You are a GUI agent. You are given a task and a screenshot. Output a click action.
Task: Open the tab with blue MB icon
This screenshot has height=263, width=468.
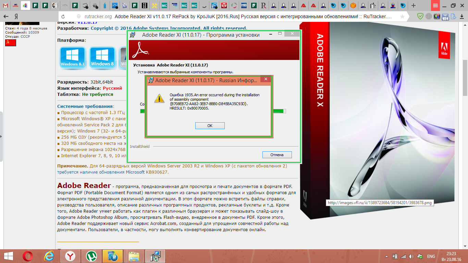click(x=244, y=5)
